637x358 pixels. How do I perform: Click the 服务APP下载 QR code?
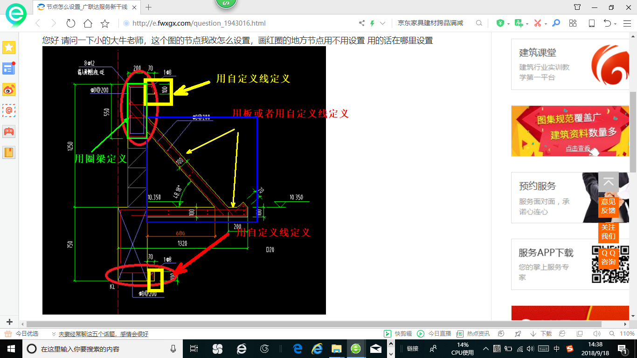(611, 264)
